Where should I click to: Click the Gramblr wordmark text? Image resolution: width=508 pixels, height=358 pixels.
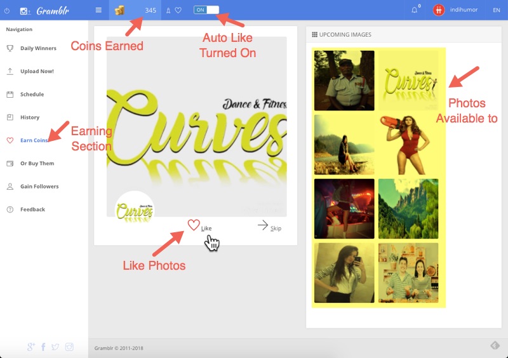(x=53, y=11)
